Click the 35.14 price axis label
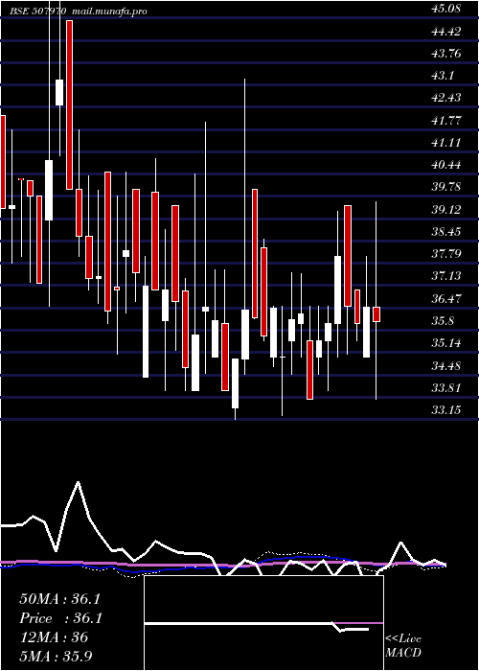Viewport: 479px width, 671px height. point(446,343)
